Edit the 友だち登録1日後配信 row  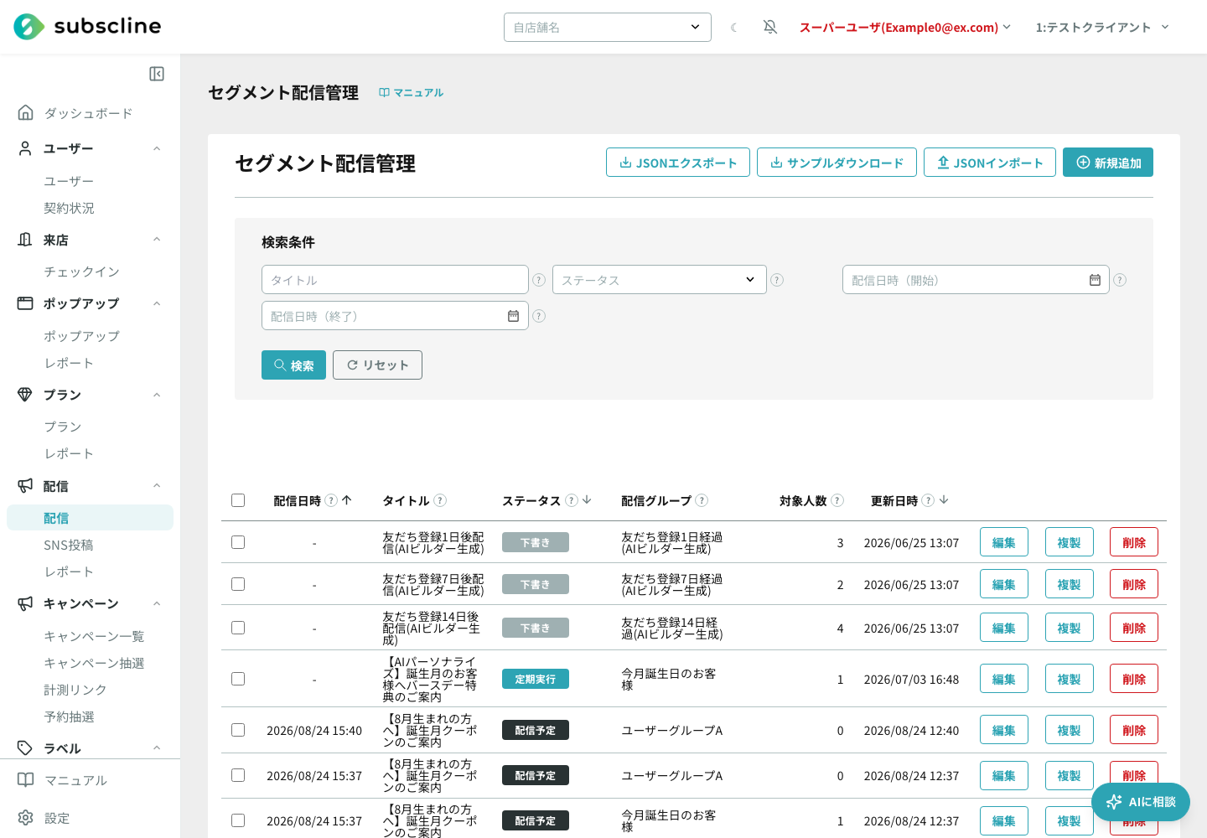click(x=1004, y=542)
